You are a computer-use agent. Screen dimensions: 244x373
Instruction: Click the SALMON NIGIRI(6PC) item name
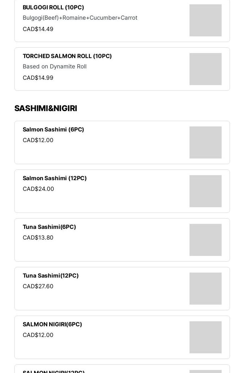pos(52,324)
